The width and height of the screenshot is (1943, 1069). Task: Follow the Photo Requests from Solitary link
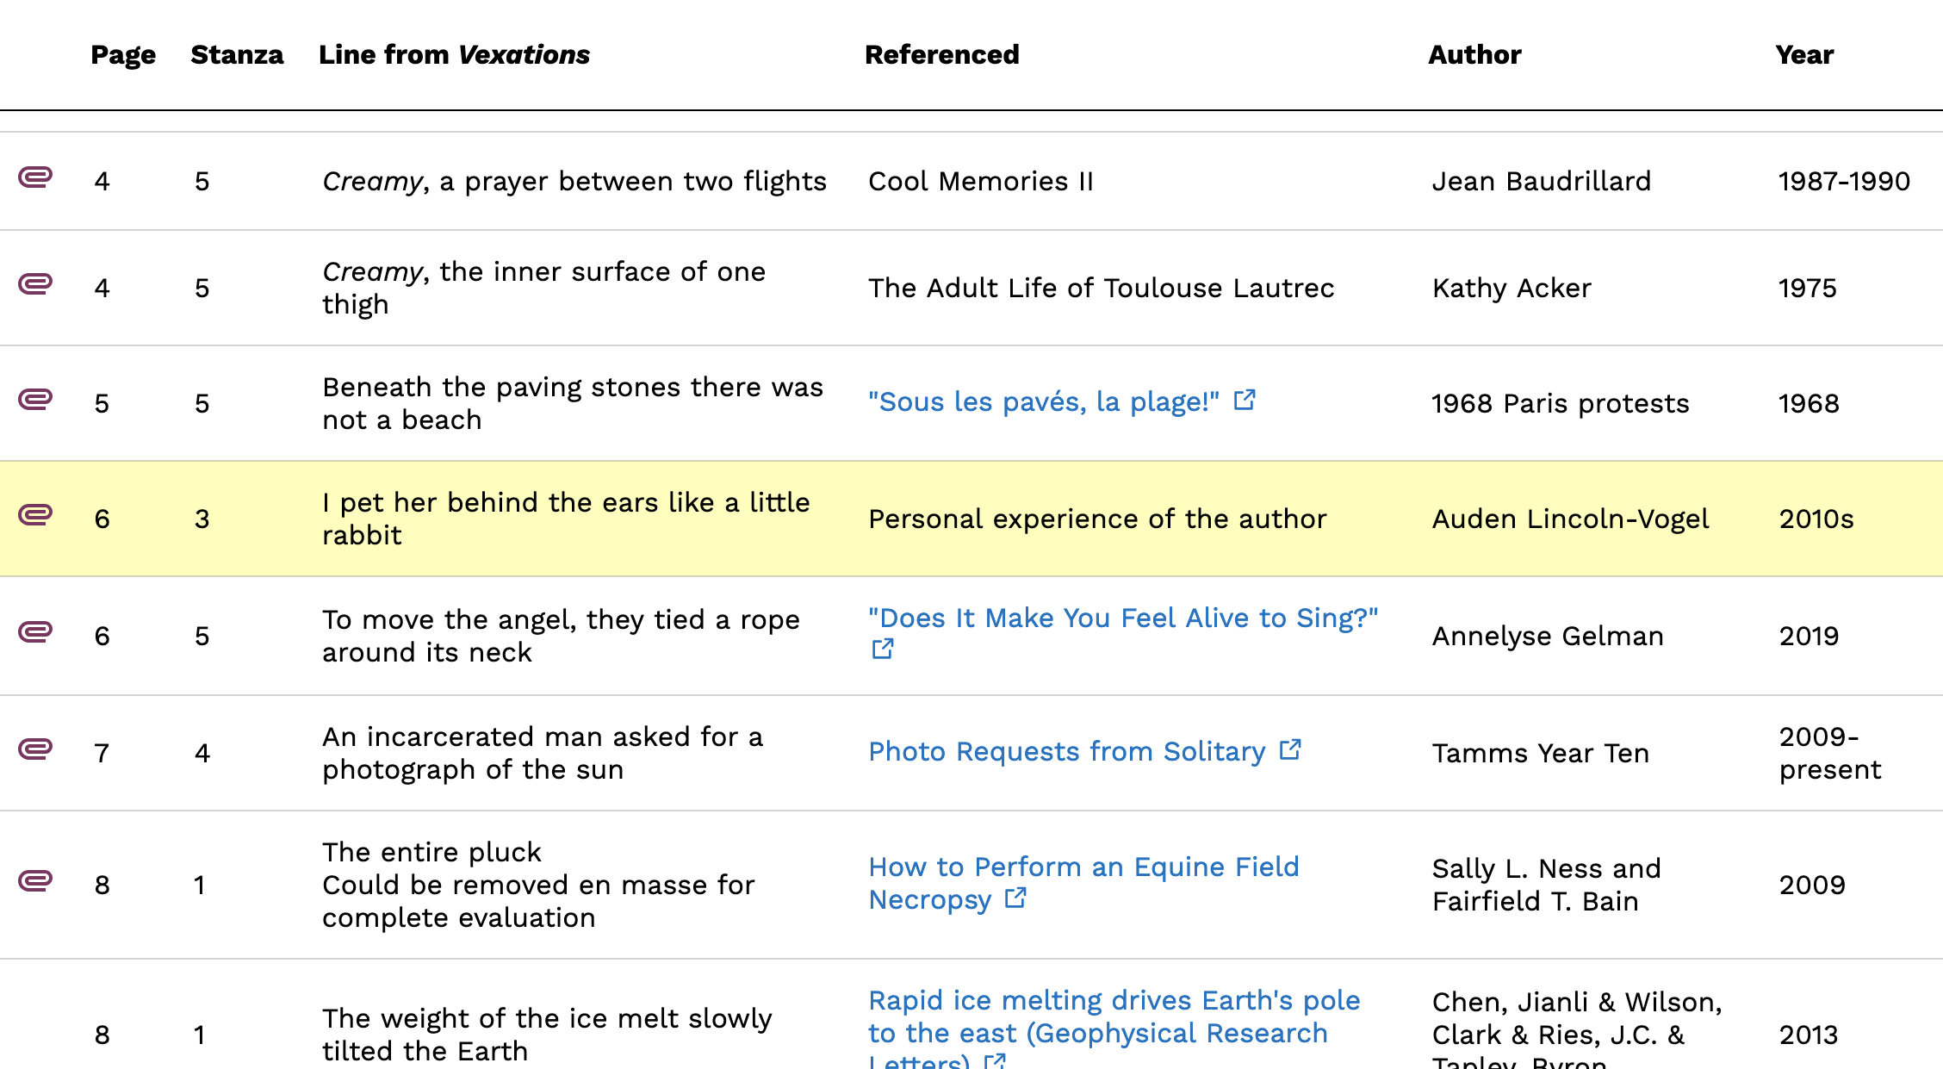coord(1066,752)
